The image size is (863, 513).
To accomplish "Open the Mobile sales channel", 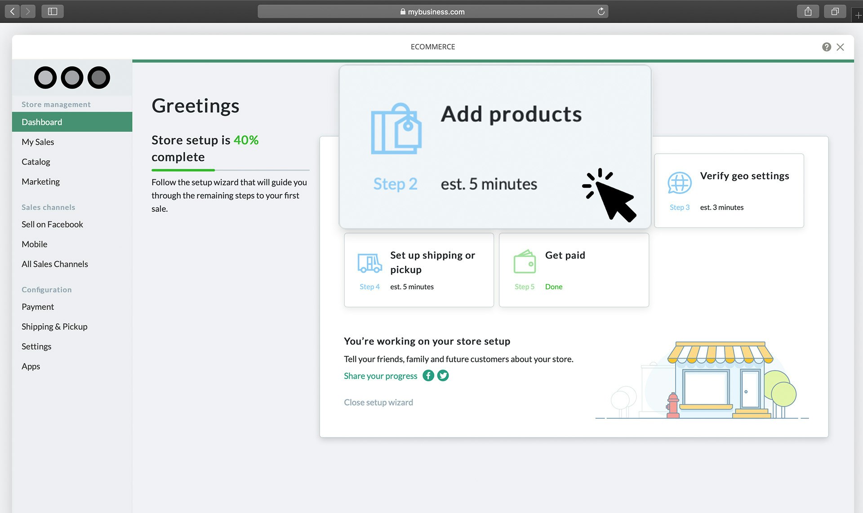I will pos(34,244).
